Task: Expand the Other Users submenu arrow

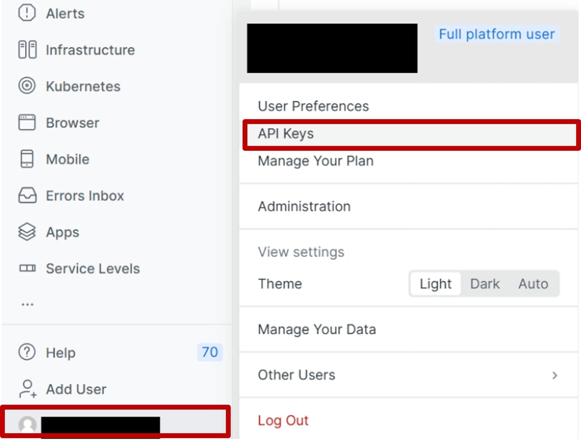Action: (x=555, y=375)
